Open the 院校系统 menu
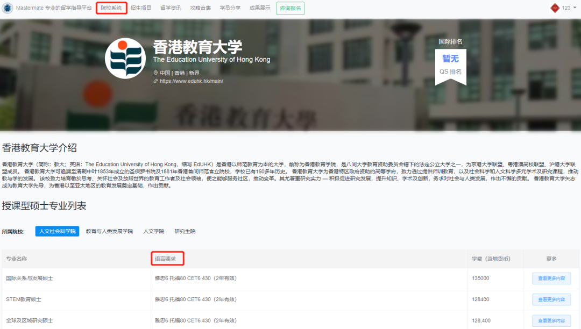The image size is (581, 329). point(111,8)
